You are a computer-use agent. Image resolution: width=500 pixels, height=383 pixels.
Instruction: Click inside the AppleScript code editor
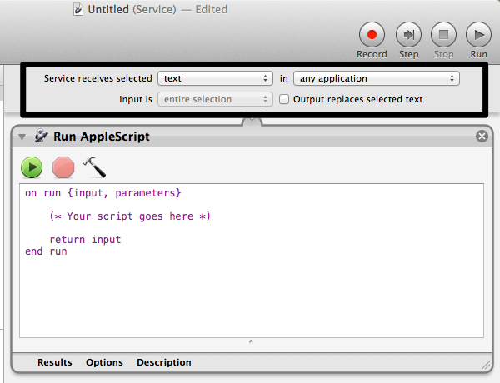252,261
